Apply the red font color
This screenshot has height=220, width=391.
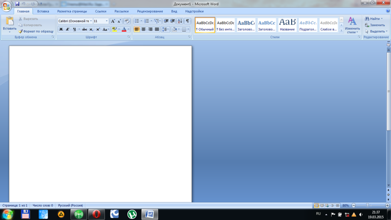(x=124, y=29)
